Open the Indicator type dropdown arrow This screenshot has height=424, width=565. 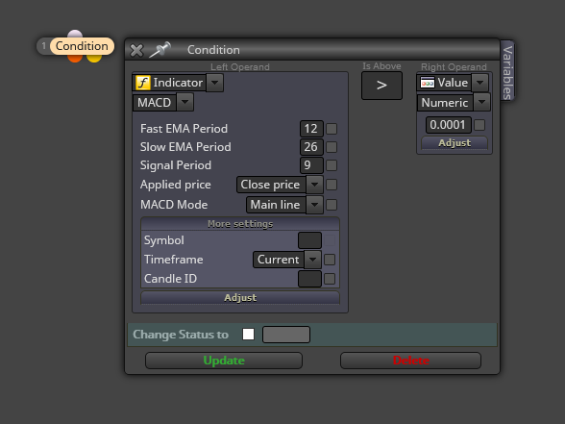pos(215,83)
